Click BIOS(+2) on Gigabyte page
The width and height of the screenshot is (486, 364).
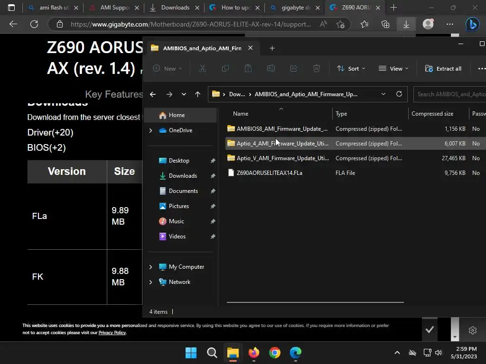pos(47,148)
